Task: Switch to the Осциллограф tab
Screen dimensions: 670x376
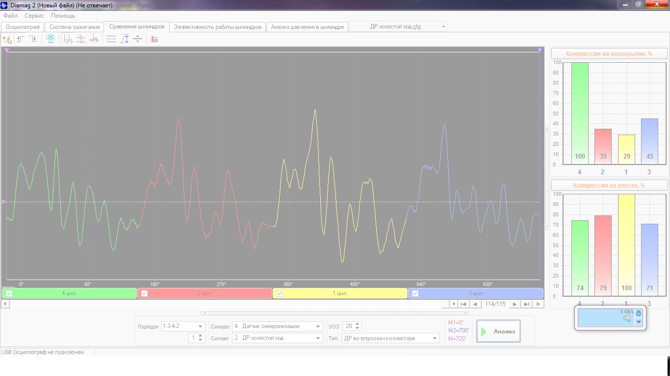Action: point(23,27)
